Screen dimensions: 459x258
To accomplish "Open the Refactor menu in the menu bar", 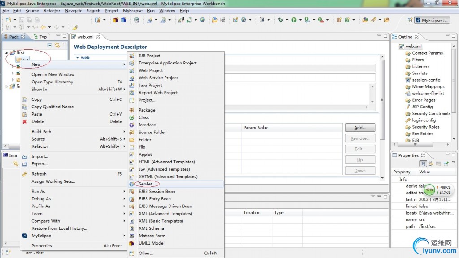I will pos(52,11).
